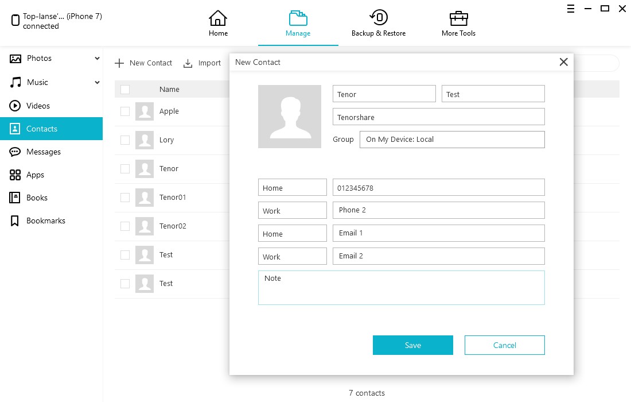Close the New Contact dialog

coord(563,61)
